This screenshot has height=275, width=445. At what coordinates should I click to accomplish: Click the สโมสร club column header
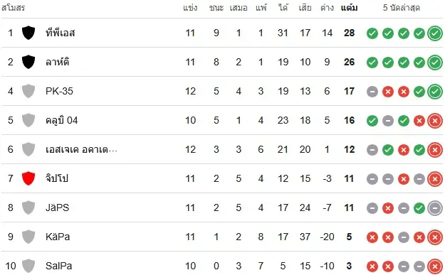(x=13, y=8)
